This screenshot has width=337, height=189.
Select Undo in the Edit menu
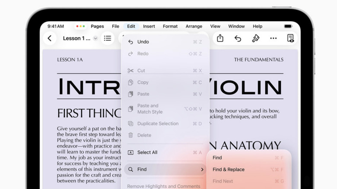coord(143,42)
